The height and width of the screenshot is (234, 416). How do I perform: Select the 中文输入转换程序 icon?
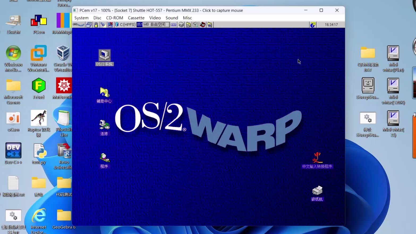317,160
